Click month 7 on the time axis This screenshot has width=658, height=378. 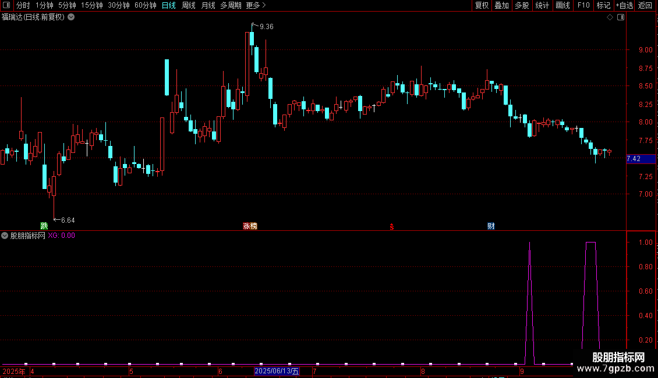[x=314, y=371]
